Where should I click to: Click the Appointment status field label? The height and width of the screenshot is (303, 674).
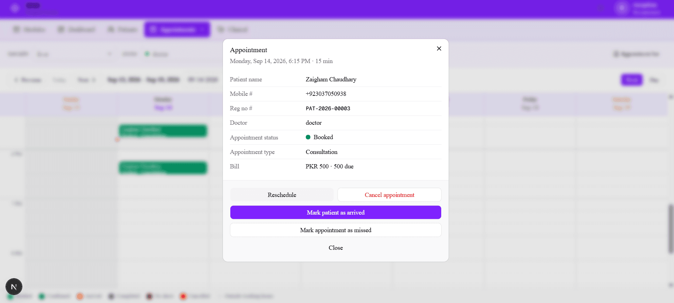[254, 137]
